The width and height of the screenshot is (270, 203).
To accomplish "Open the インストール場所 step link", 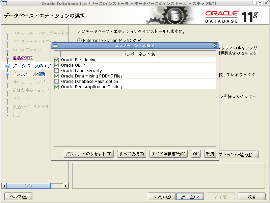I will tap(29, 74).
